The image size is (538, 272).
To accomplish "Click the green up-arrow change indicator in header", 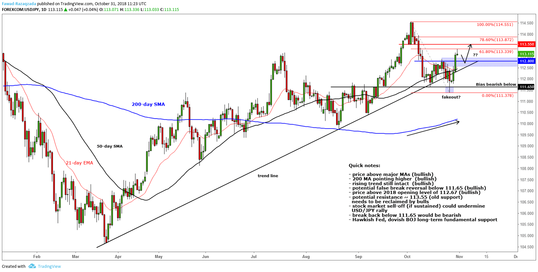I will point(65,10).
